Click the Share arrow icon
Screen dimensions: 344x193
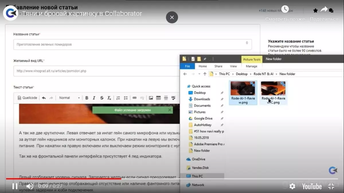324,9
